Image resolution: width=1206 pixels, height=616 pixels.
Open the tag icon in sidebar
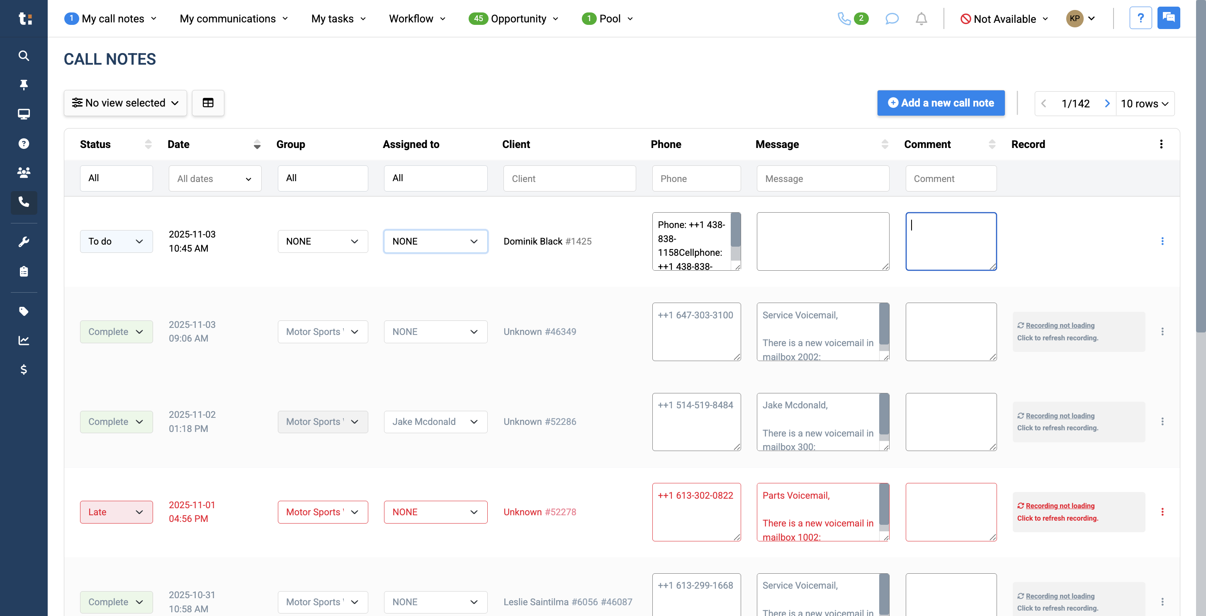(x=23, y=311)
